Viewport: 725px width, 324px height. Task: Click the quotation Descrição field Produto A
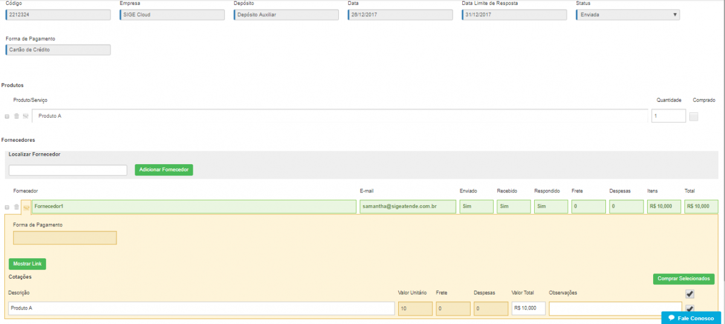coord(201,308)
